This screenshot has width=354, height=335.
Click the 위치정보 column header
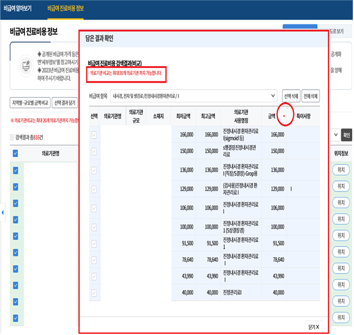(x=341, y=154)
